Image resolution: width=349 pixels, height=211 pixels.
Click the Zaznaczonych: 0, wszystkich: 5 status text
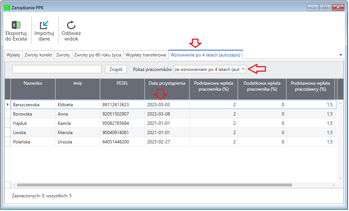click(x=42, y=196)
